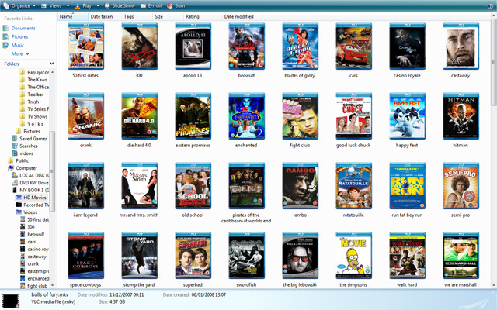Select the run fat boy run cover
The height and width of the screenshot is (310, 497).
click(x=407, y=186)
